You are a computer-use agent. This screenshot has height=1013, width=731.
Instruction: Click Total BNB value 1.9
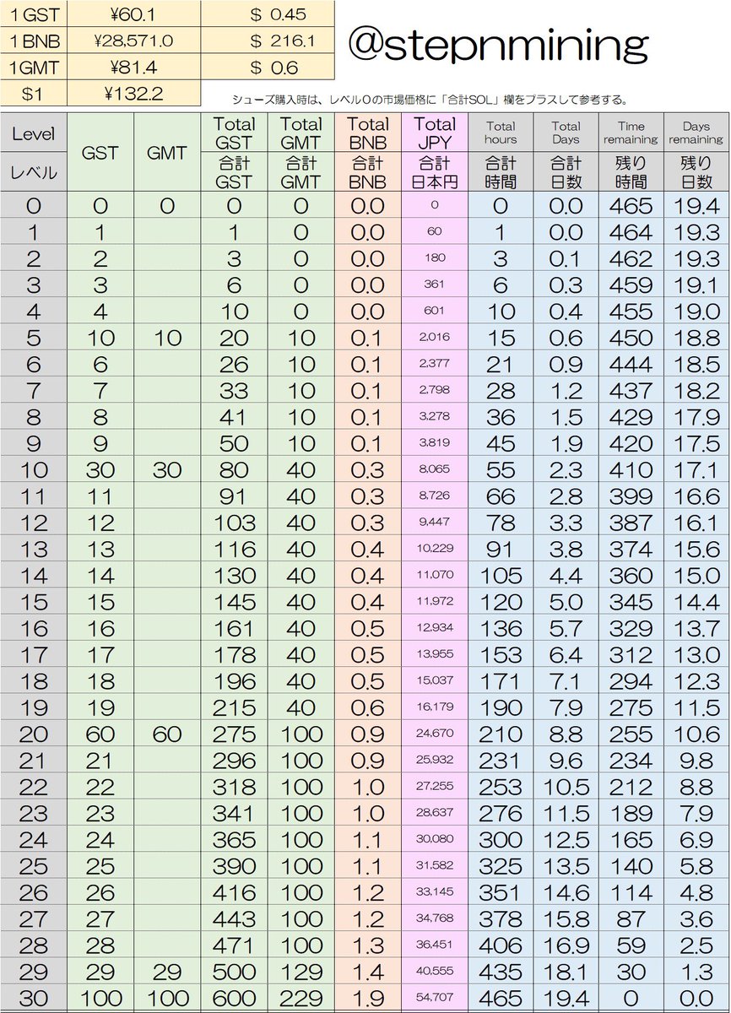click(368, 999)
